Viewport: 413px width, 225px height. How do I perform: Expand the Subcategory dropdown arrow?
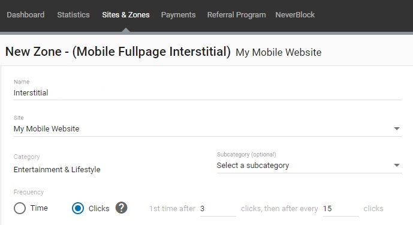[397, 166]
